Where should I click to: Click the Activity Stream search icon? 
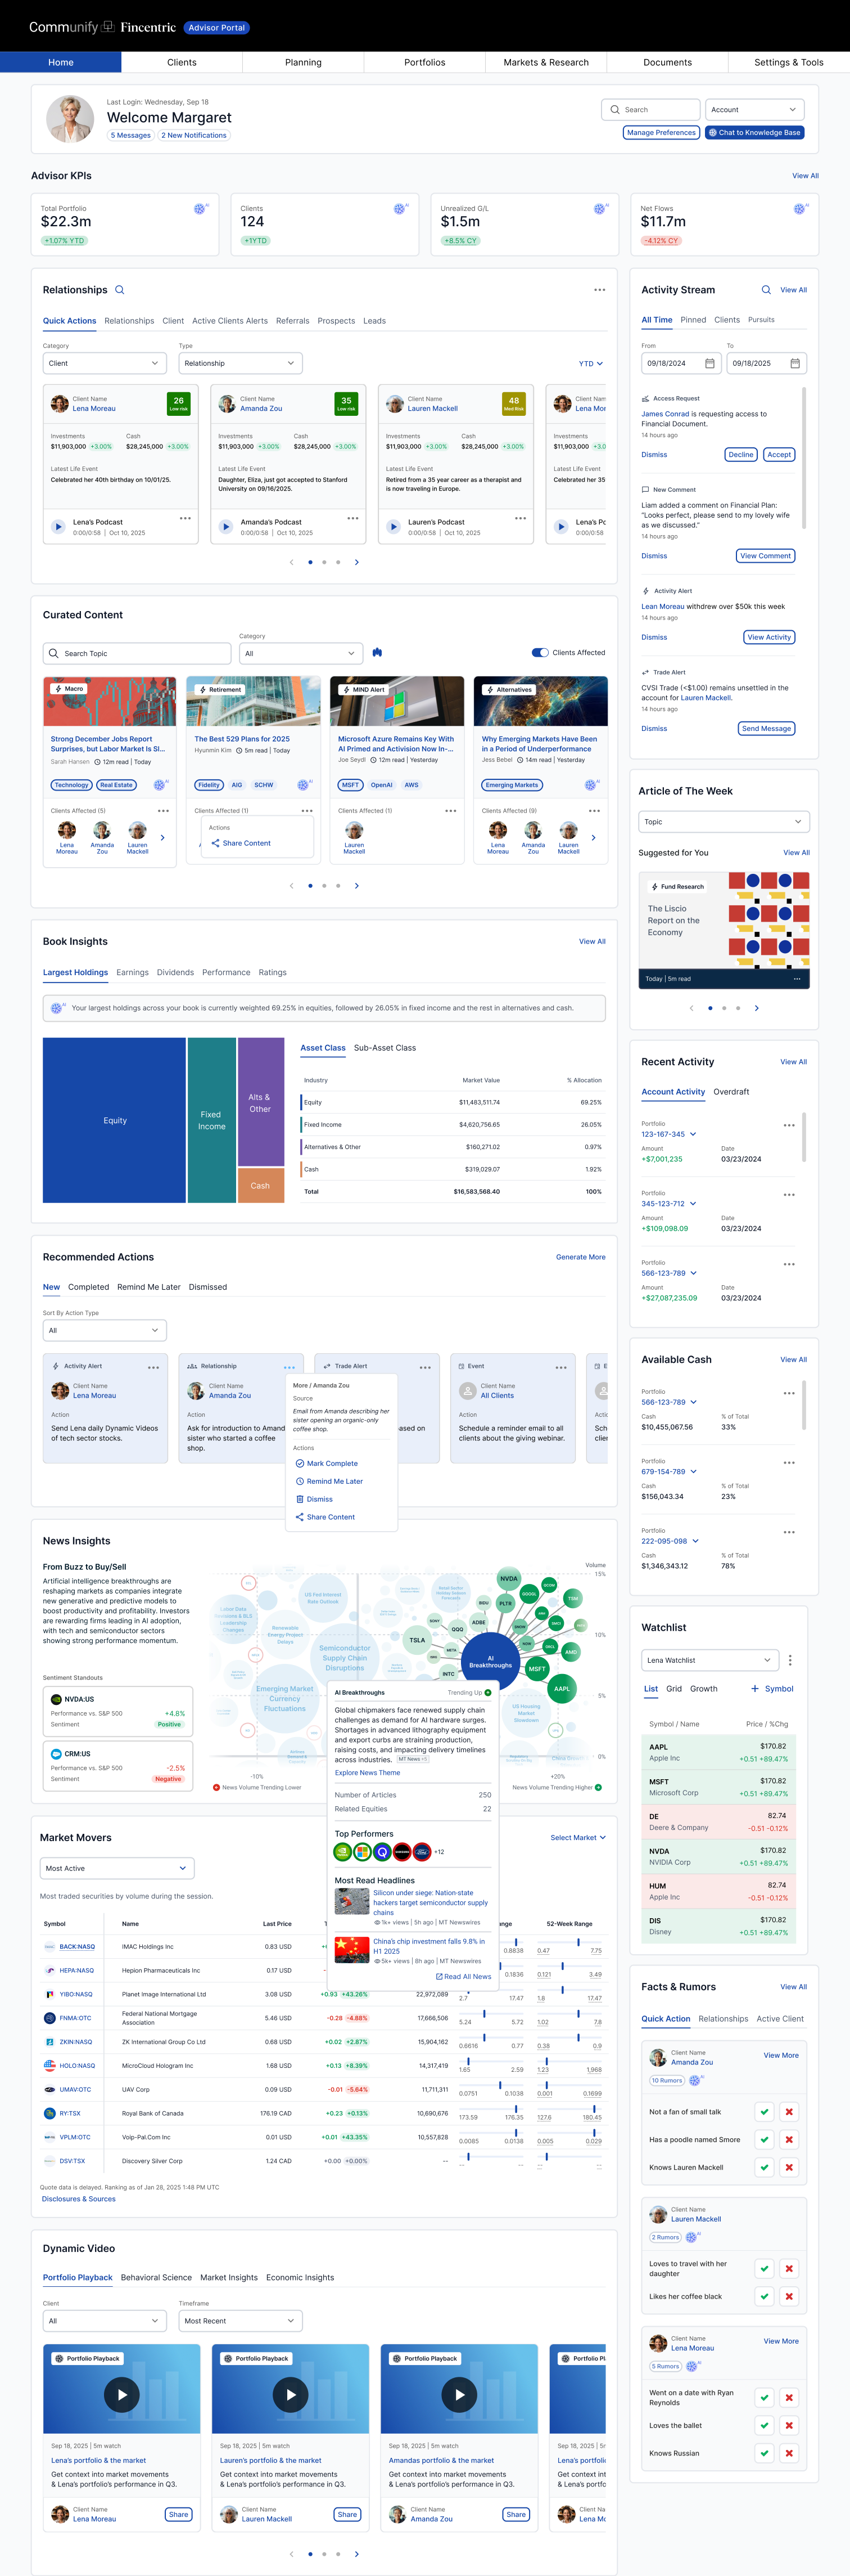(x=766, y=290)
